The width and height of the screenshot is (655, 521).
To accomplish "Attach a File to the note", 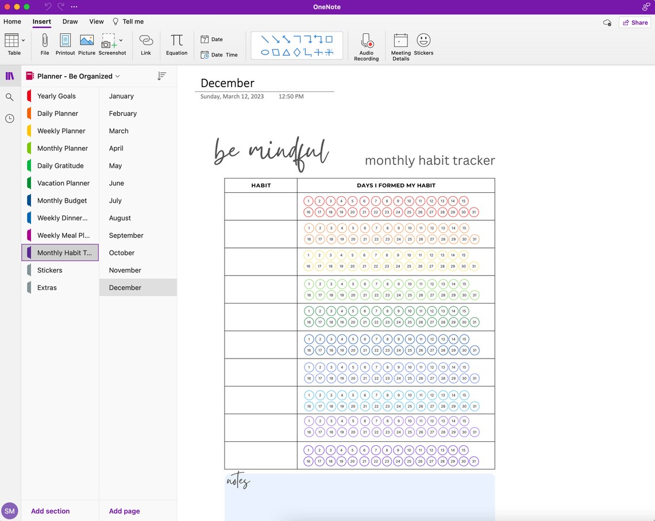I will coord(44,44).
